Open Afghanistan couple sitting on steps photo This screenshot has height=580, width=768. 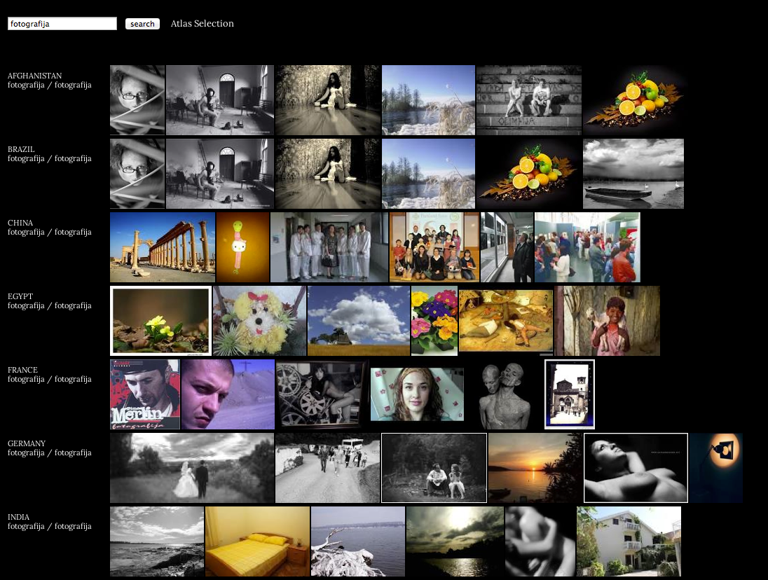(529, 100)
